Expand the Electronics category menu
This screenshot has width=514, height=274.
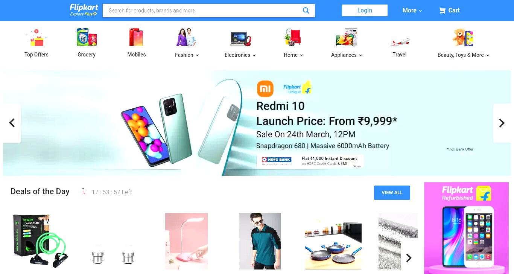[x=240, y=55]
